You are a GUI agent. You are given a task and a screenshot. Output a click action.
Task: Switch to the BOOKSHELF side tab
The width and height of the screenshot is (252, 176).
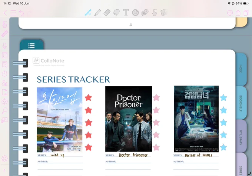[241, 103]
